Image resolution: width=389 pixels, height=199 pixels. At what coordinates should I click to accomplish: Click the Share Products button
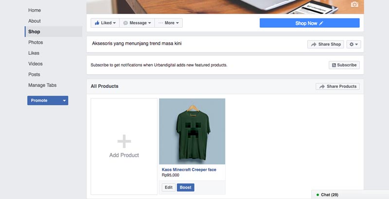tap(337, 86)
